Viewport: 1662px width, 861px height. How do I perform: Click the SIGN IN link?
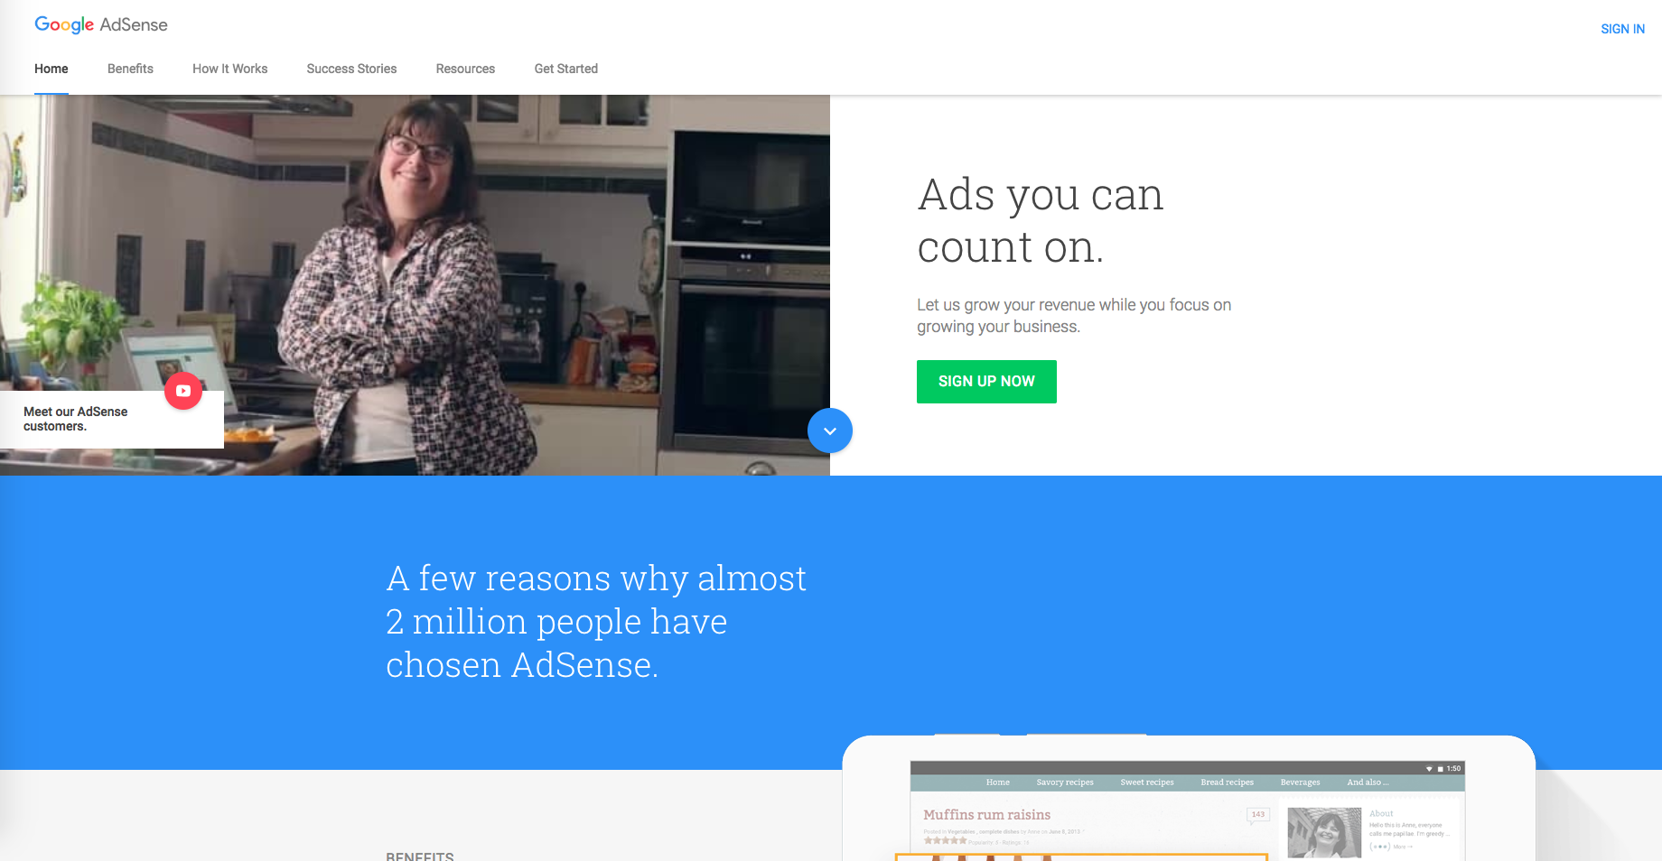coord(1622,29)
